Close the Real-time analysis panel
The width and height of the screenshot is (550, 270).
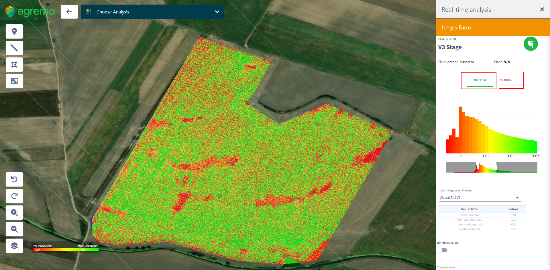[542, 9]
